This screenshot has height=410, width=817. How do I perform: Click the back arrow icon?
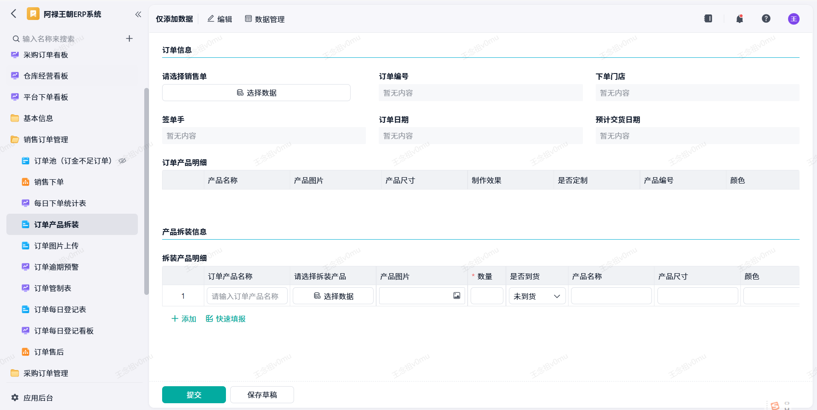(14, 14)
